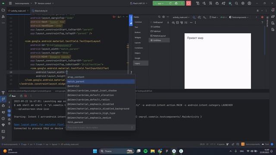Click the red Stop app button
This screenshot has width=276, height=155.
(188, 3)
